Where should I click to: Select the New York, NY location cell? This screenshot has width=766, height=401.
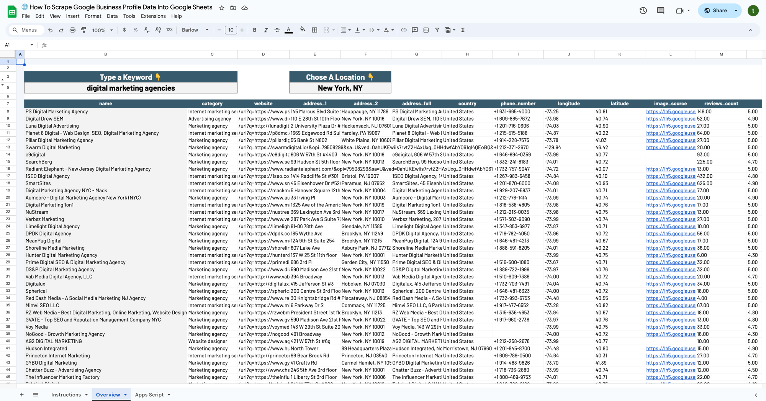(340, 88)
